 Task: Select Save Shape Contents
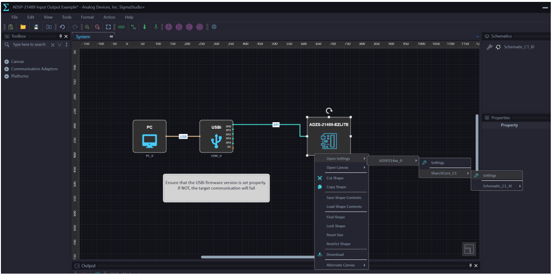click(342, 198)
